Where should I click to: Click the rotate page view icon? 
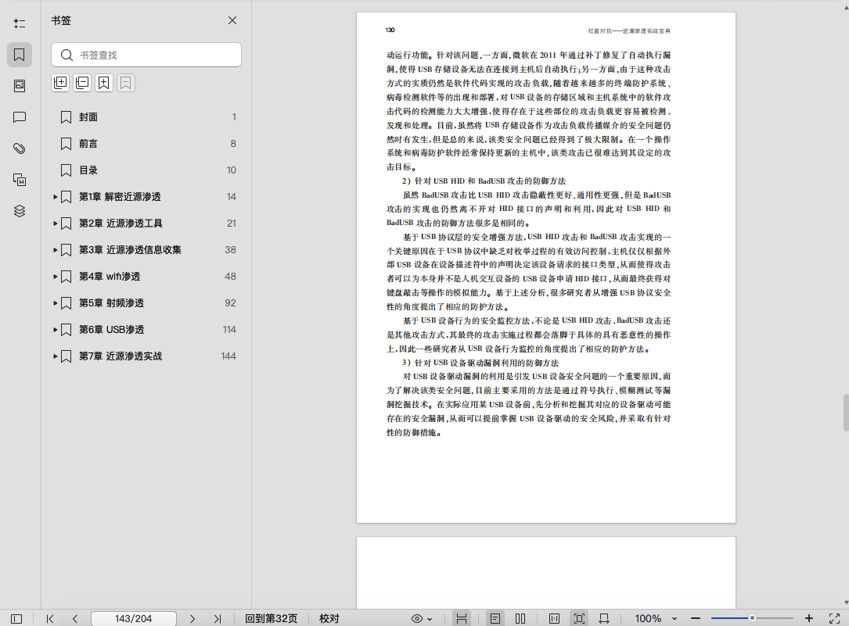(604, 618)
